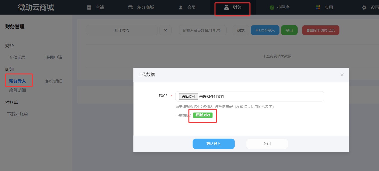Click the trash icon on 删除未使用记录
Screen dimensions: 379x171
[308, 30]
